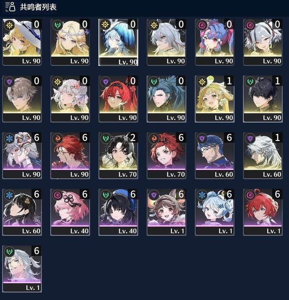Select the brown-haired smiling girl at Lv. 1
Screen dimensions: 289x300
pos(166,212)
